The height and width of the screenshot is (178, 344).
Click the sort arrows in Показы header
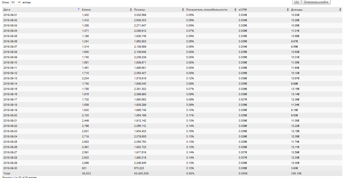coord(183,10)
